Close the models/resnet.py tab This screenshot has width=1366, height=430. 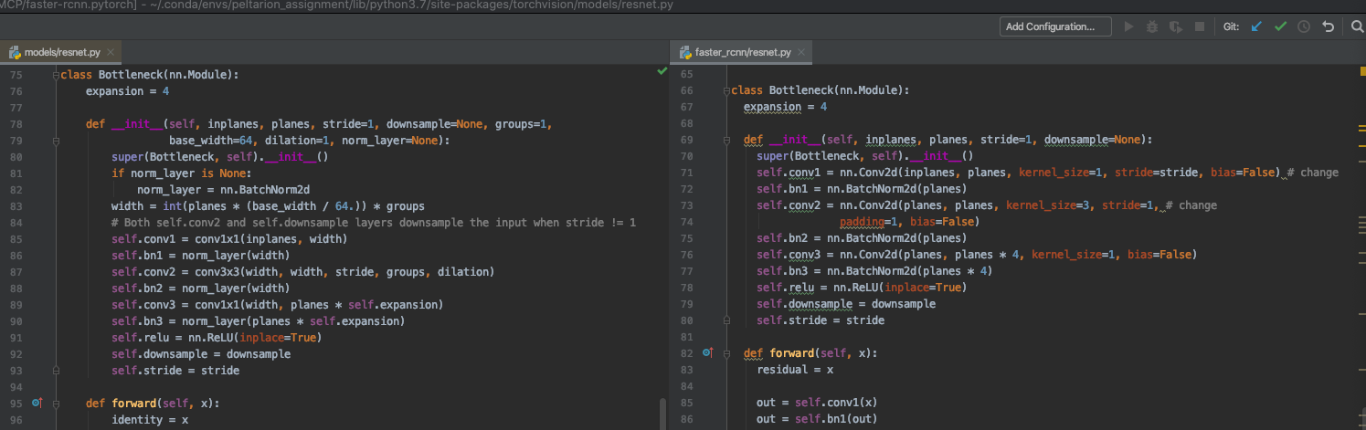point(111,53)
